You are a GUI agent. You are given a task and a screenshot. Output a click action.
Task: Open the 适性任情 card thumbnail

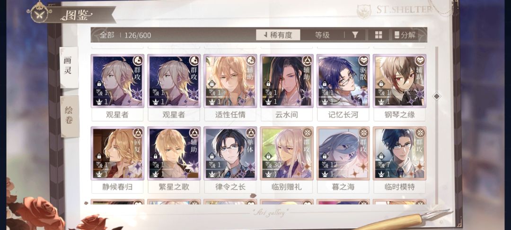point(230,81)
